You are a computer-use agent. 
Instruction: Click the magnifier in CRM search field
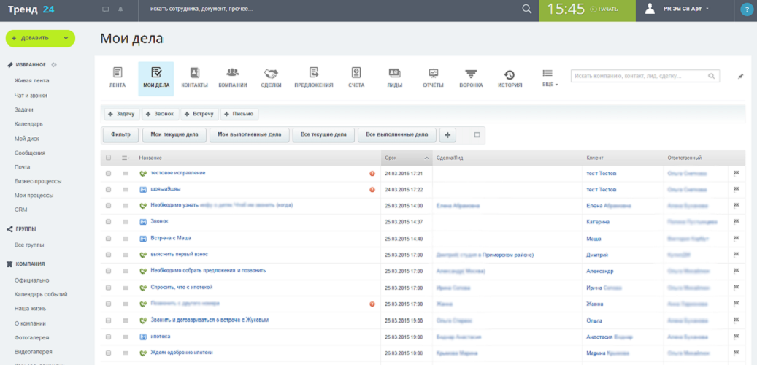[x=711, y=76]
